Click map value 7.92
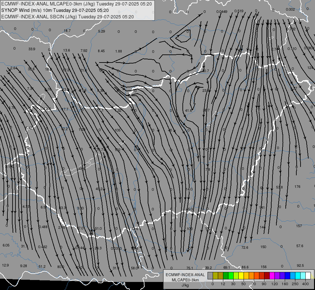The width and height of the screenshot is (315, 290). click(84, 51)
